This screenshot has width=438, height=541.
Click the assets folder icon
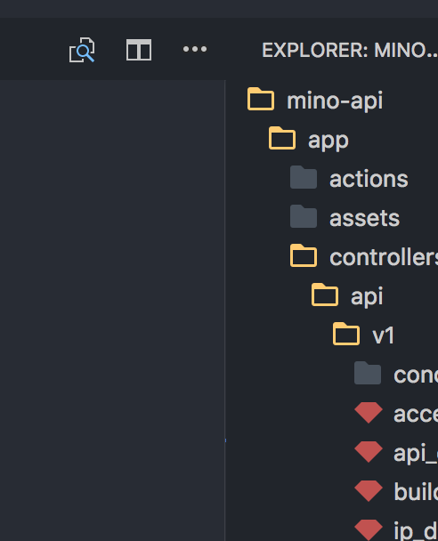[304, 216]
